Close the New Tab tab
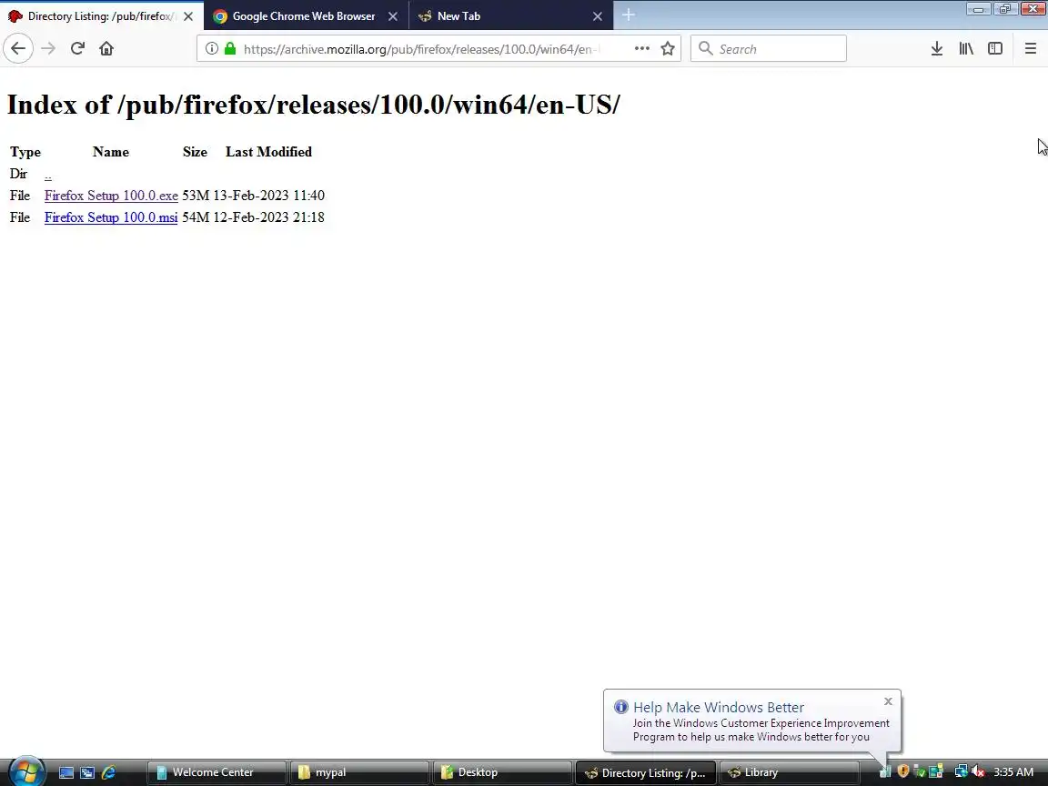This screenshot has height=786, width=1048. (598, 16)
